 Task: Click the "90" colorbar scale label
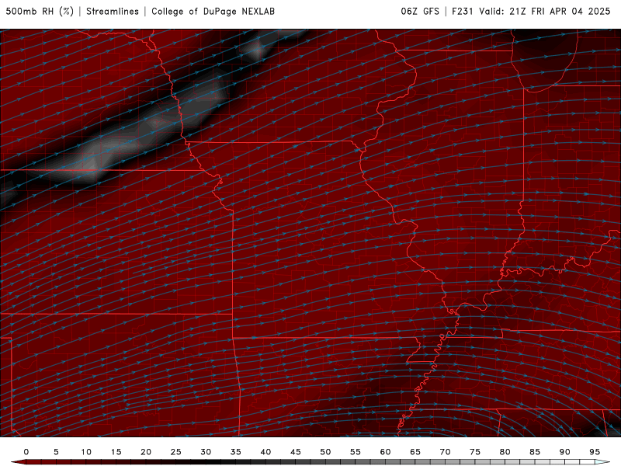click(564, 452)
